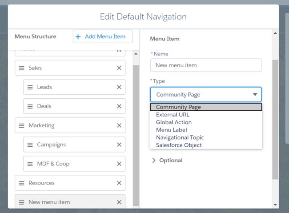The width and height of the screenshot is (289, 213).
Task: Choose Menu Label option
Action: click(206, 130)
